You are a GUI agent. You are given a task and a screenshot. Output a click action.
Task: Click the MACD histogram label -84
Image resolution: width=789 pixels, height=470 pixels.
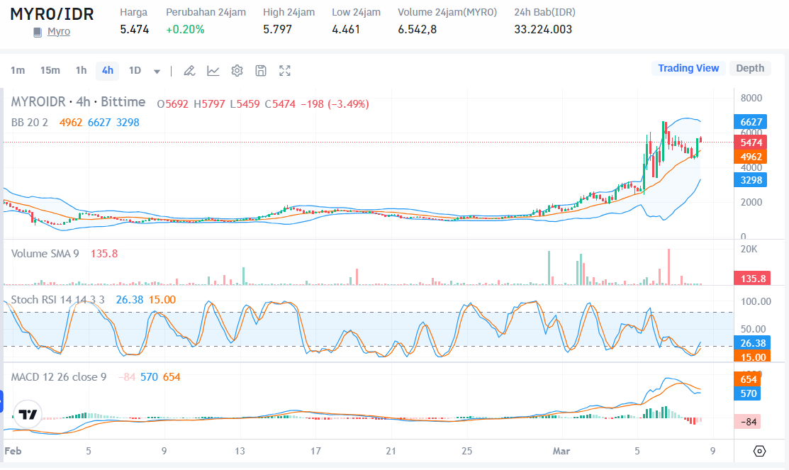pos(749,422)
